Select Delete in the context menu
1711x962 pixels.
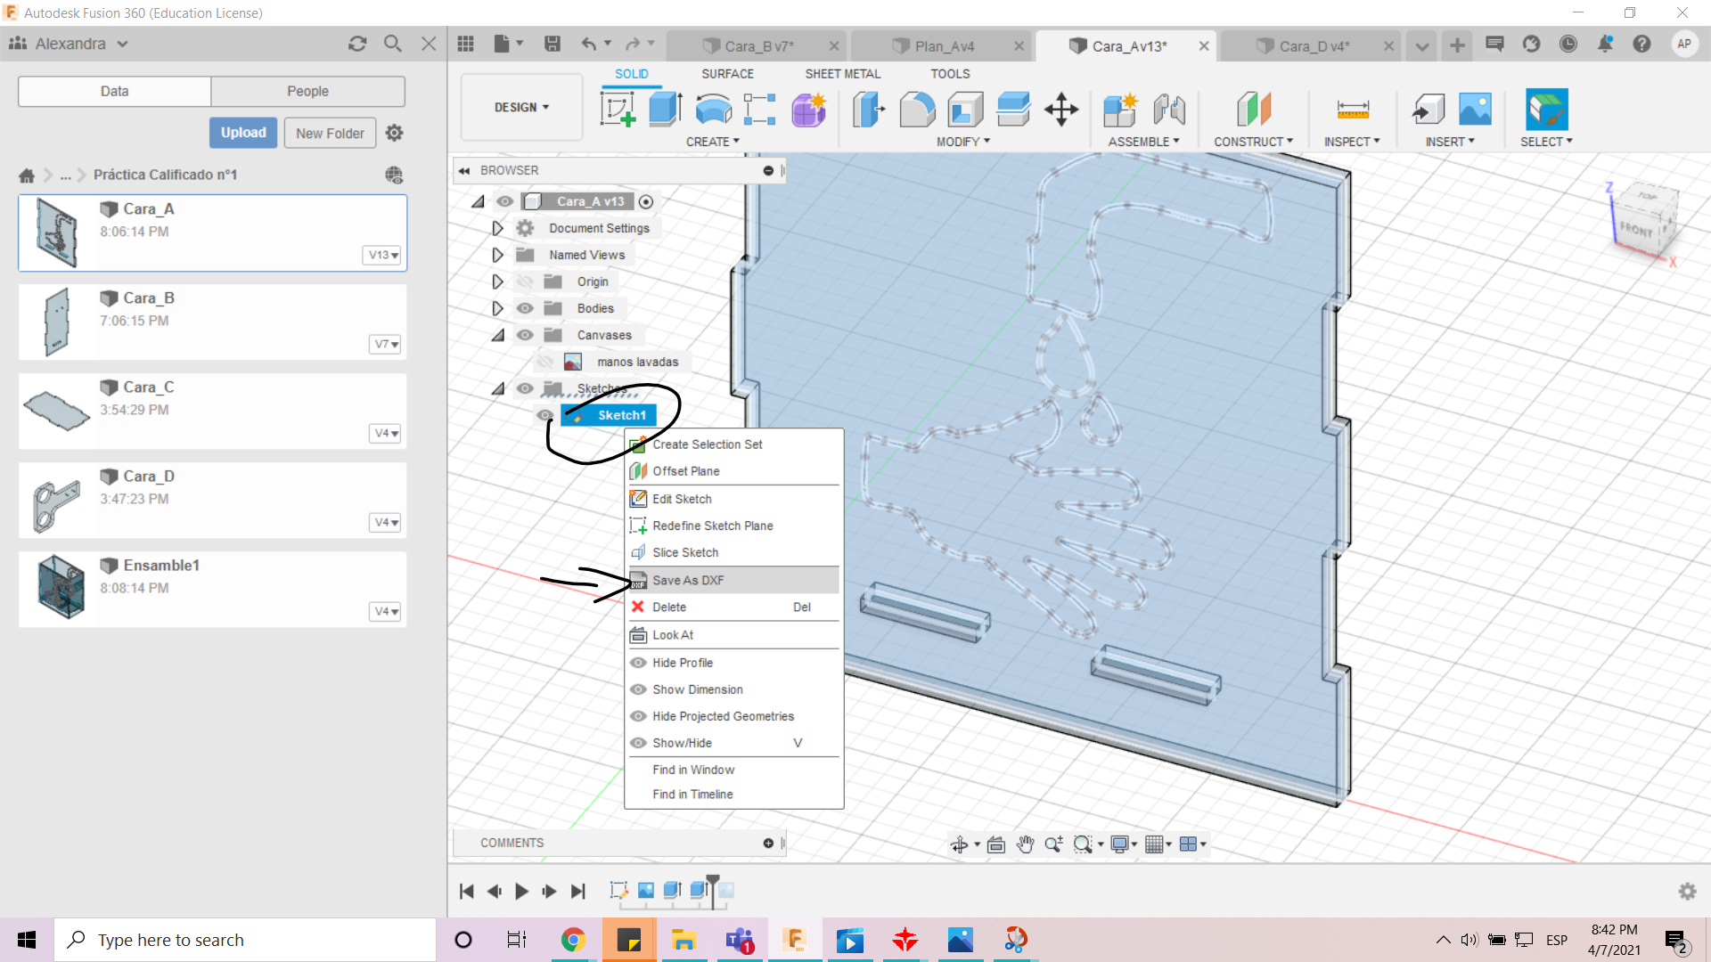tap(733, 607)
